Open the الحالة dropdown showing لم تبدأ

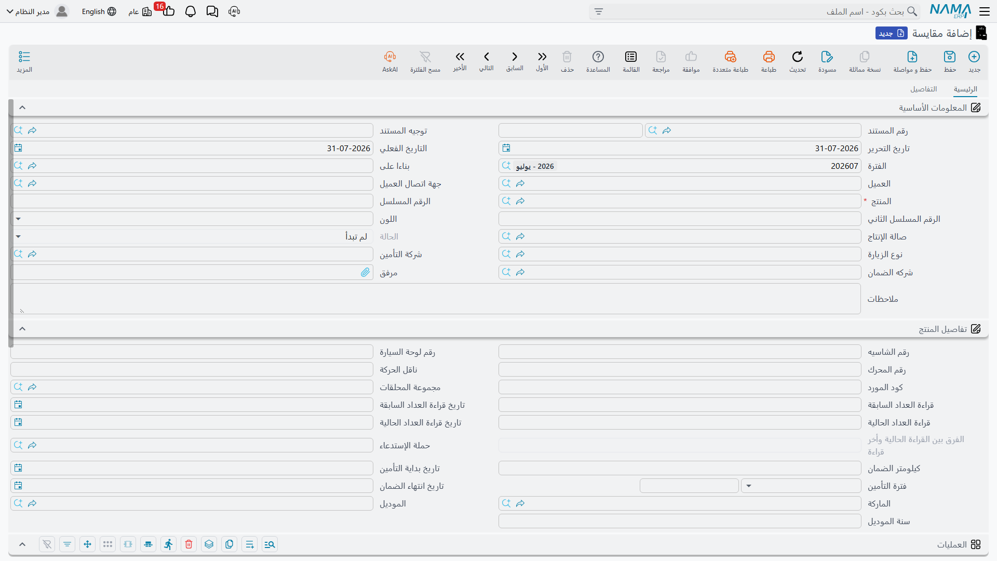[18, 237]
